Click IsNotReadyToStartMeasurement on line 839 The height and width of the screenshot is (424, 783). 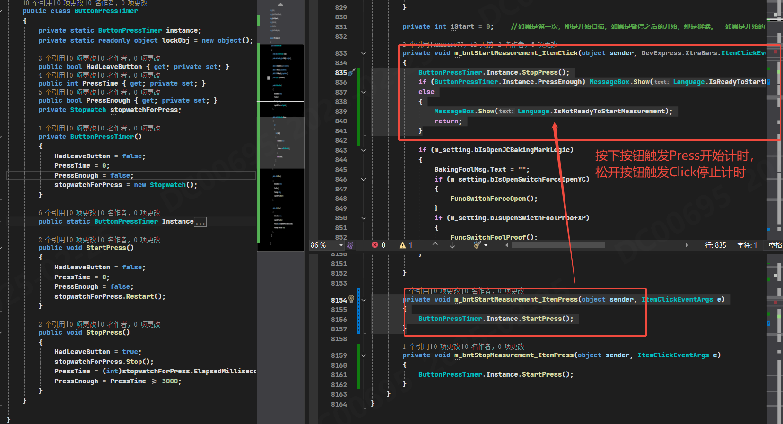tap(609, 111)
